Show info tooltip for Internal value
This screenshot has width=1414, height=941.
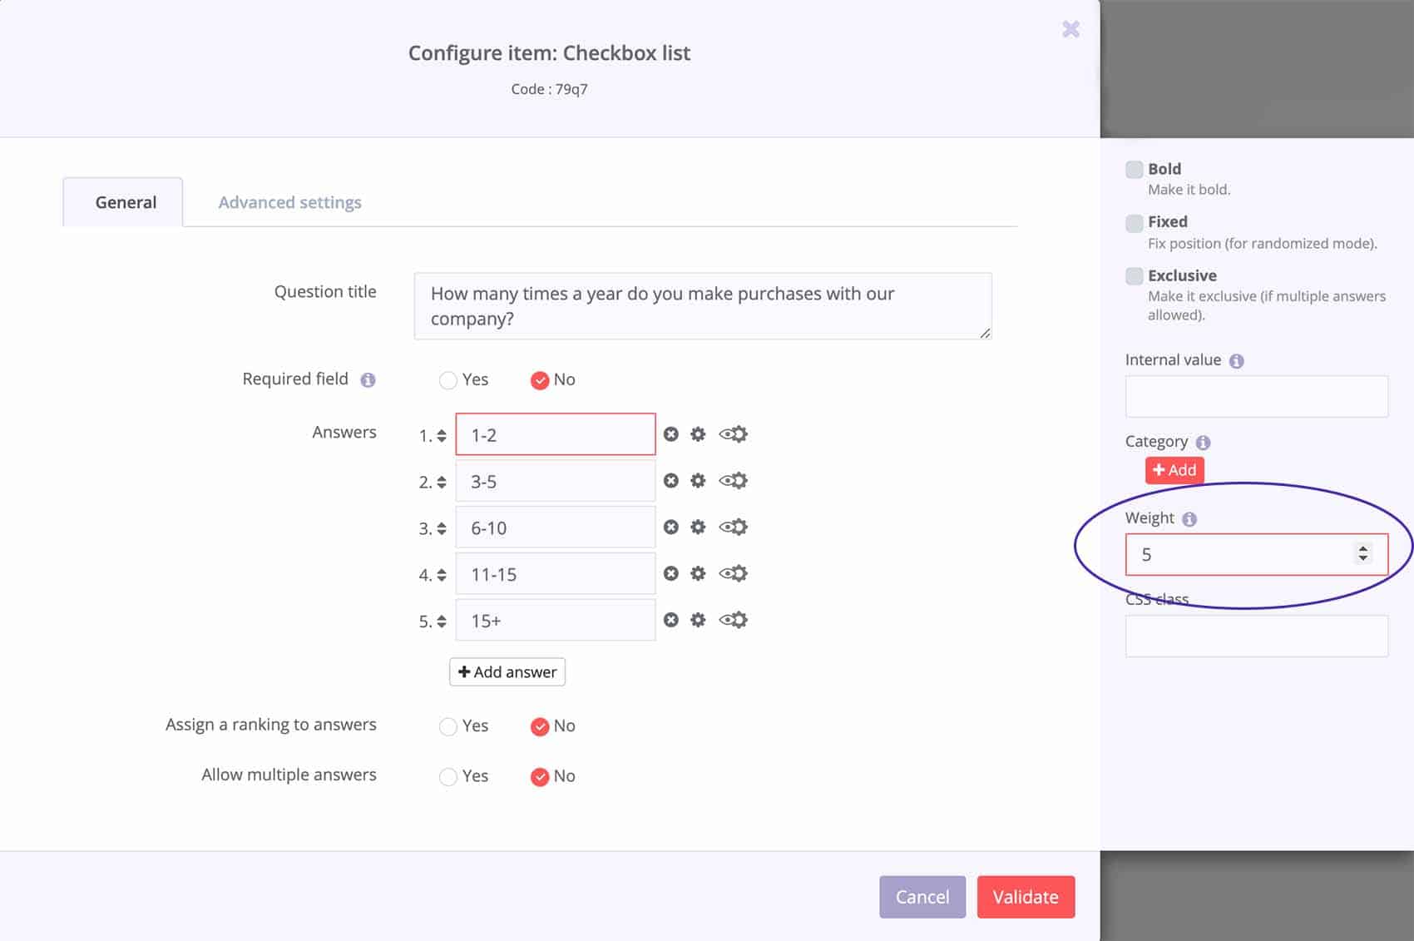(x=1237, y=361)
